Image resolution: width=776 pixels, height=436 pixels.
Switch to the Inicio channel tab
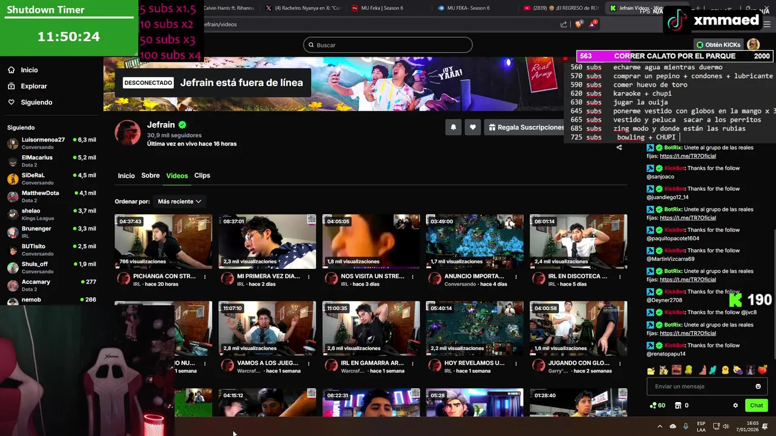pos(126,176)
